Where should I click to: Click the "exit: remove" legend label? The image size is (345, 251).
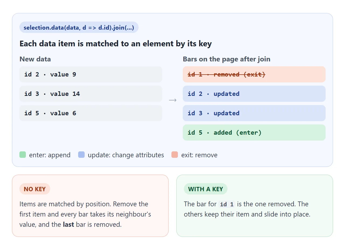point(199,155)
